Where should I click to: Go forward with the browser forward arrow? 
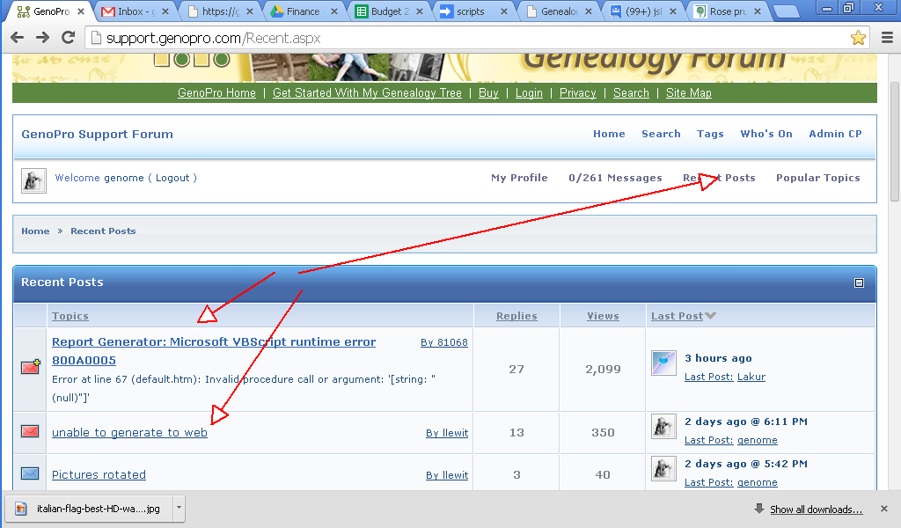(42, 38)
